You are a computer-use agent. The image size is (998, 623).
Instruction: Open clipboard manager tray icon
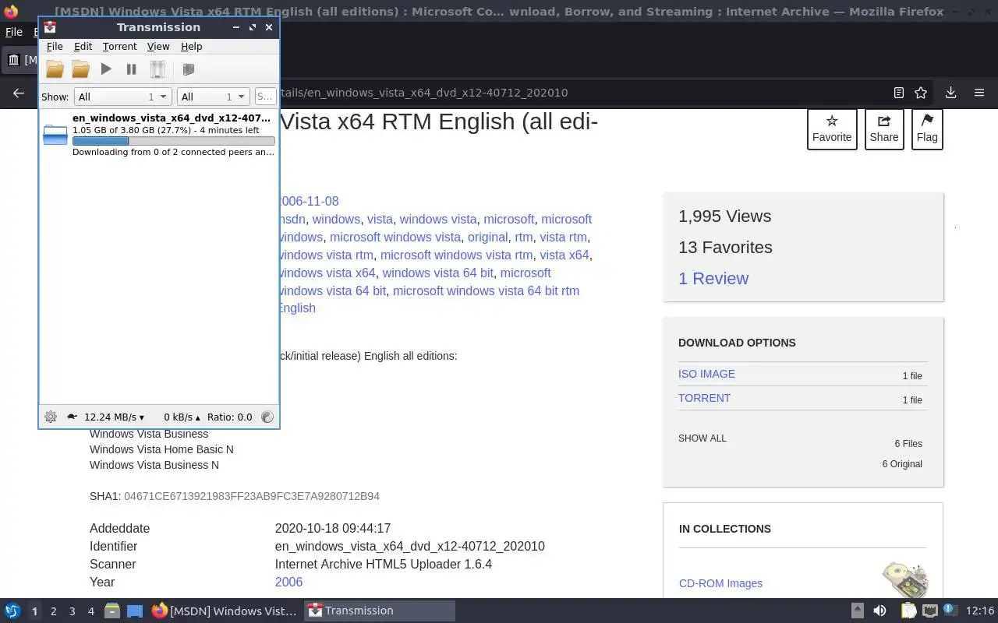point(908,611)
